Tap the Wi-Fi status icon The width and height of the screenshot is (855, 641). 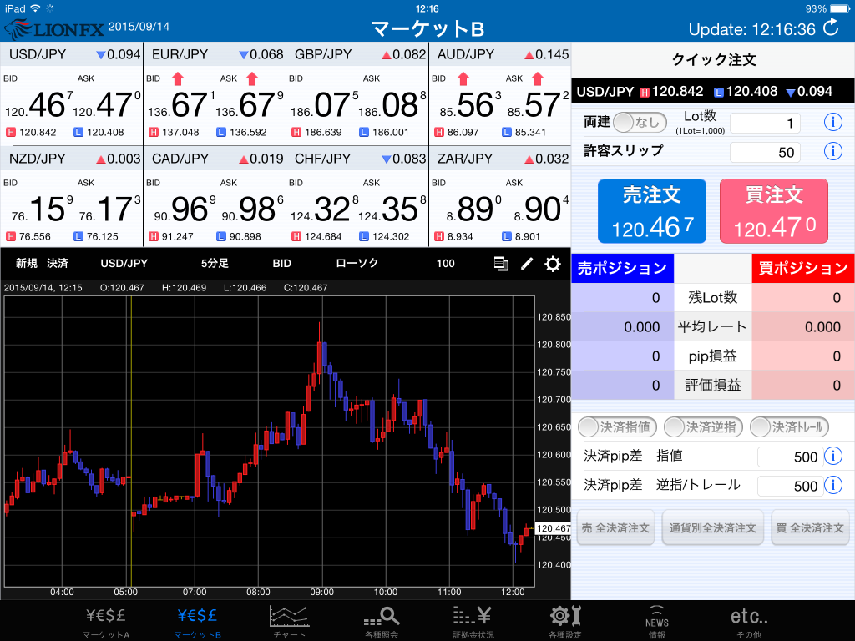tap(35, 8)
